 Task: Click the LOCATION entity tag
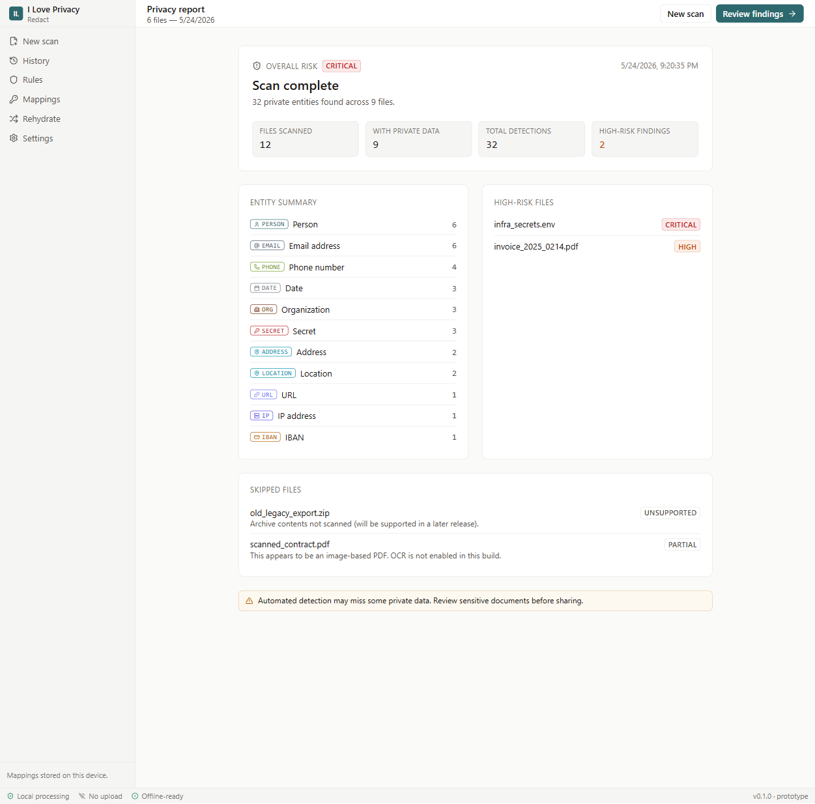[x=273, y=373]
